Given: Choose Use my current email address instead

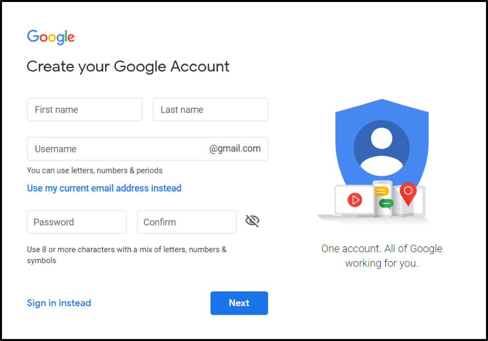Looking at the screenshot, I should (x=104, y=188).
